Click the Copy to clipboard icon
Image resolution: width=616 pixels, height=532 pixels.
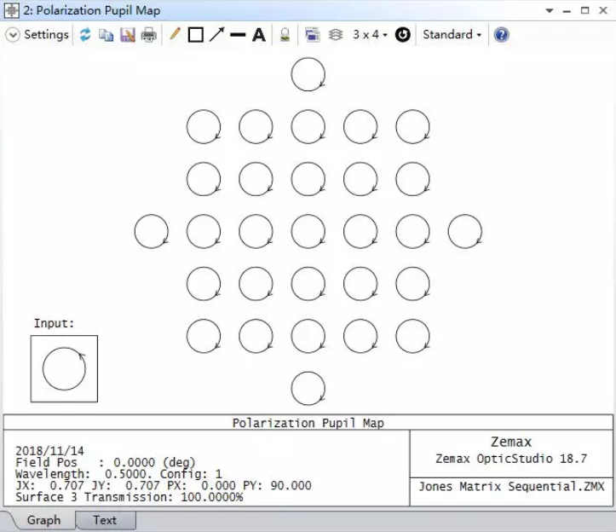(107, 35)
